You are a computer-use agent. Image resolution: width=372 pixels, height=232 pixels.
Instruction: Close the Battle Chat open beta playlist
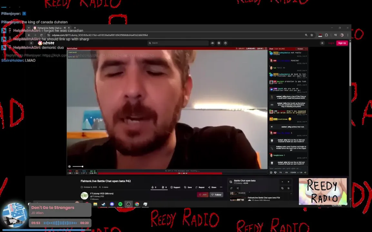pos(289,182)
